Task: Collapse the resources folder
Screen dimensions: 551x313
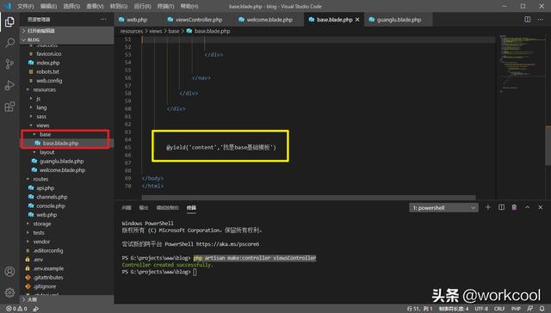Action: (x=44, y=89)
